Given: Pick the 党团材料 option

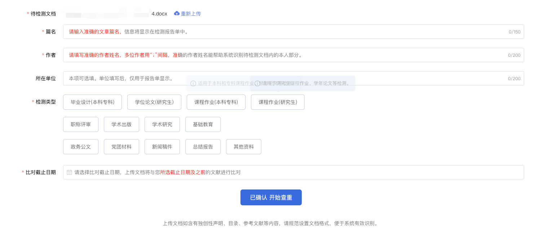Looking at the screenshot, I should pyautogui.click(x=121, y=147).
